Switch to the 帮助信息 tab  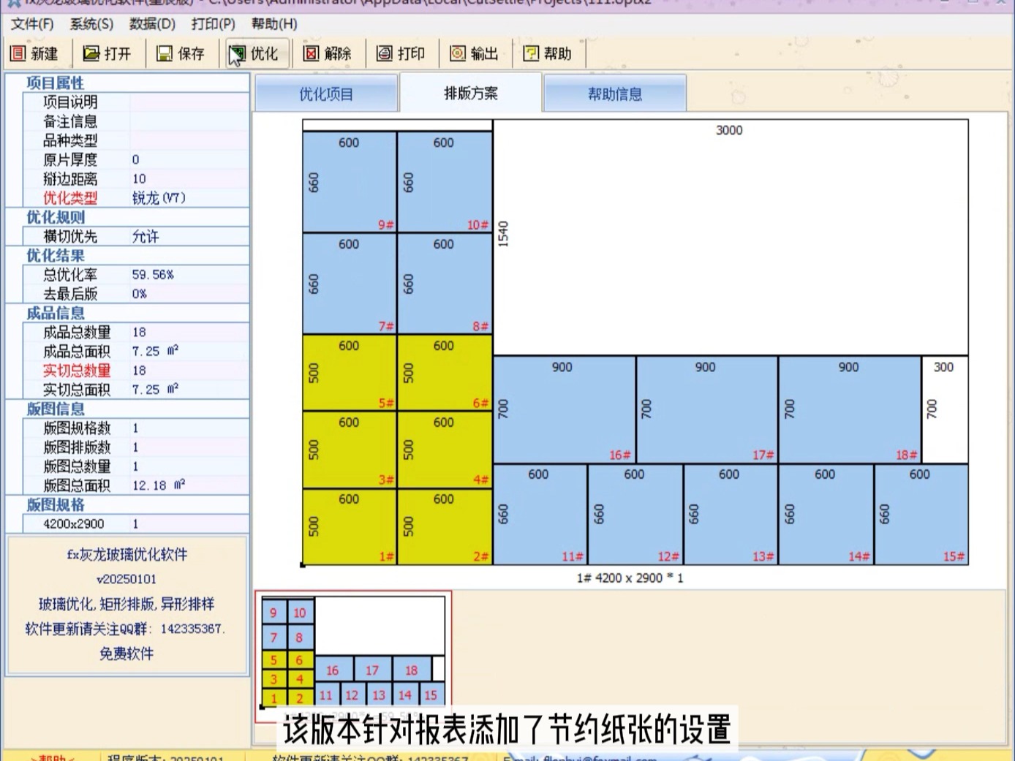click(615, 94)
